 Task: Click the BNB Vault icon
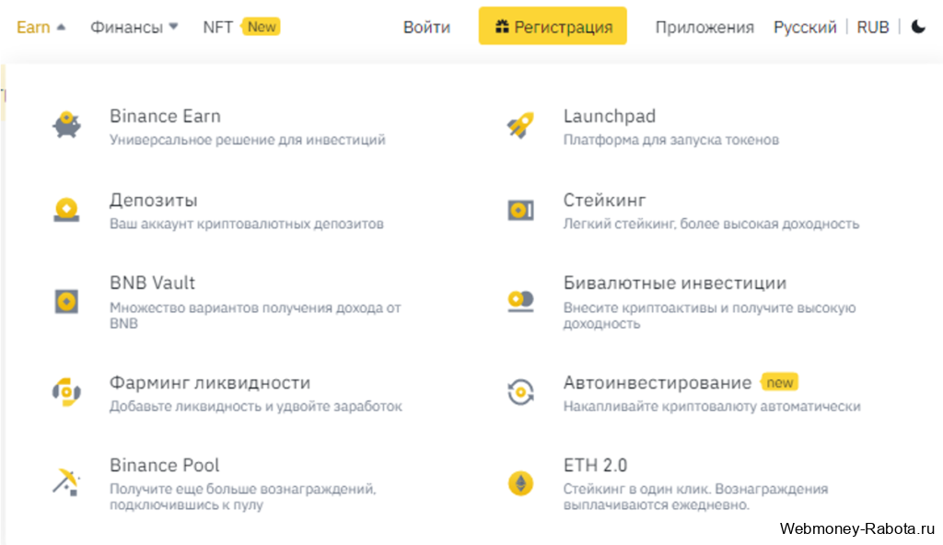click(66, 301)
